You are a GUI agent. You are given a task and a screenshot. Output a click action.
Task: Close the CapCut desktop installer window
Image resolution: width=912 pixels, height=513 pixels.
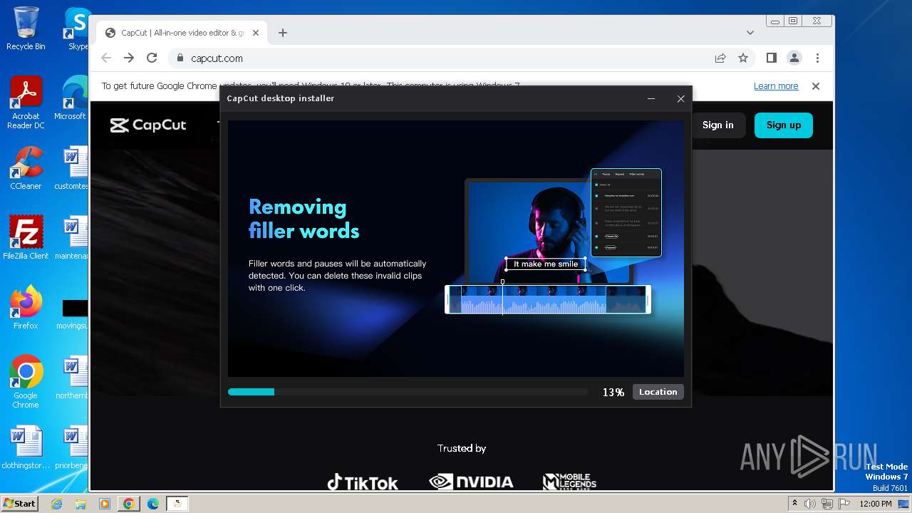click(x=680, y=98)
